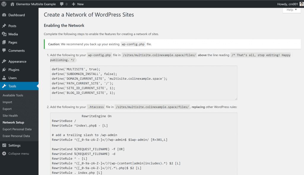The width and height of the screenshot is (304, 175).
Task: Click the Settings sliders icon
Action: click(x=4, y=145)
